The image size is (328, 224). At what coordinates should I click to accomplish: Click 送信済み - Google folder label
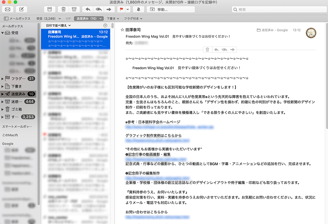coord(272,30)
